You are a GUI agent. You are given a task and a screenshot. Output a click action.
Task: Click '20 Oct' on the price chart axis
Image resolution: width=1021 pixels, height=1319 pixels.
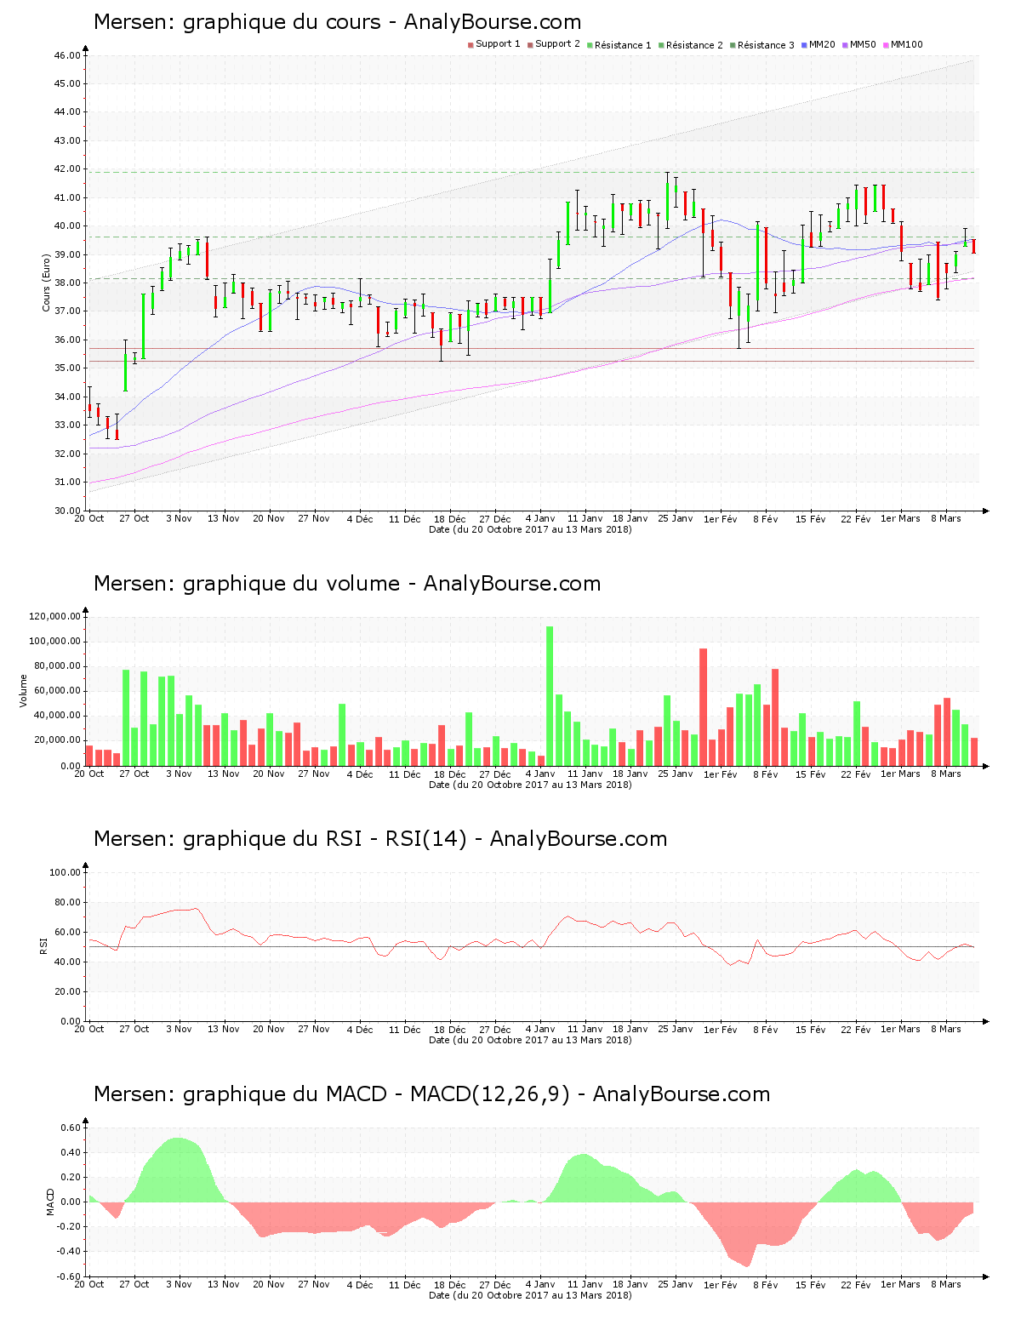(89, 518)
